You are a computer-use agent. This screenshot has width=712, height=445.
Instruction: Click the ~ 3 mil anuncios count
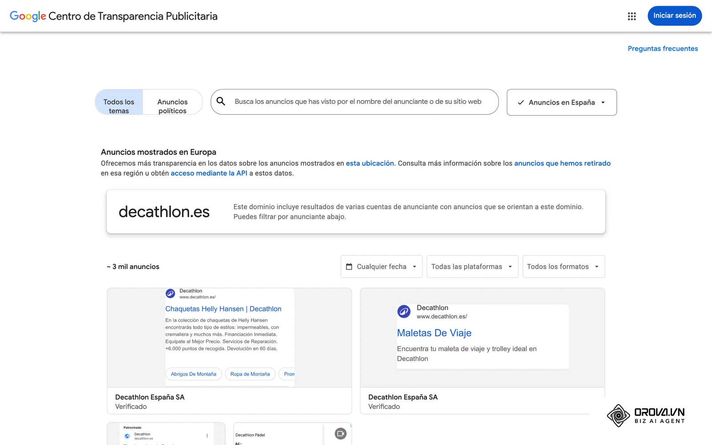pos(133,267)
